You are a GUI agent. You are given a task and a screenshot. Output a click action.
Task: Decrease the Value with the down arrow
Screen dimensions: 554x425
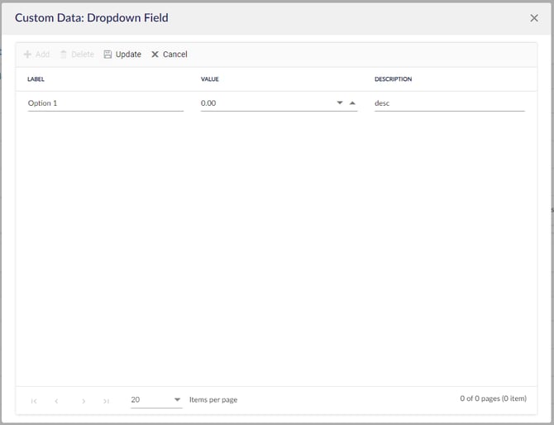click(340, 103)
